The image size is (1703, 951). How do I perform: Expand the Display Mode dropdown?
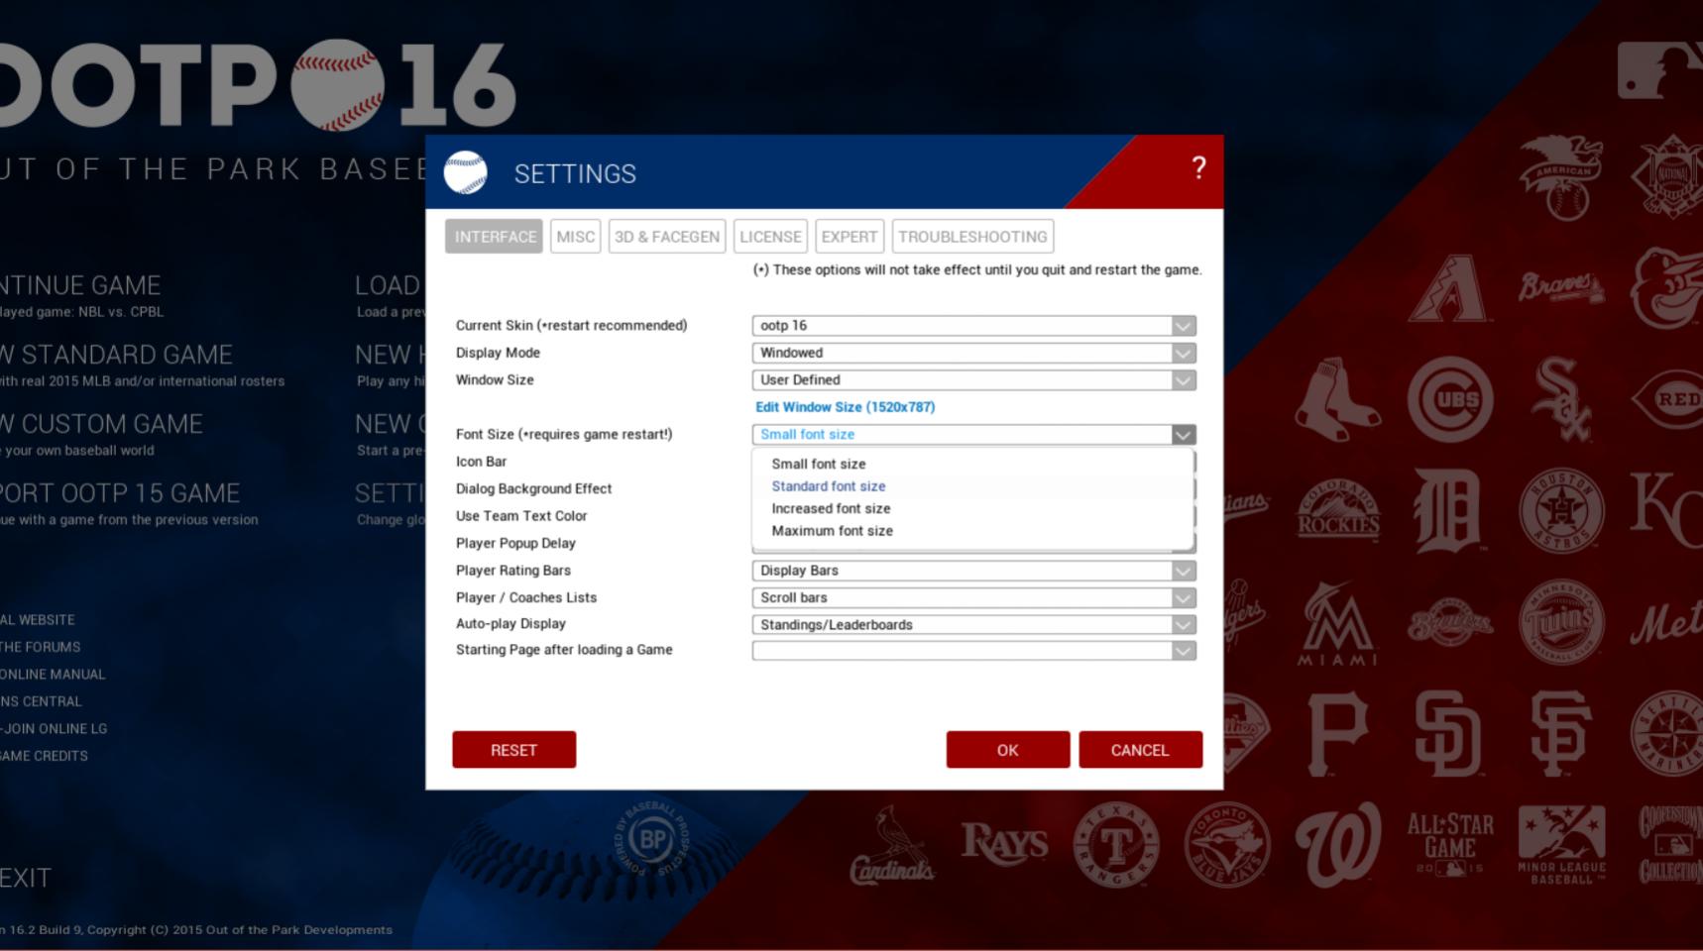(1183, 353)
